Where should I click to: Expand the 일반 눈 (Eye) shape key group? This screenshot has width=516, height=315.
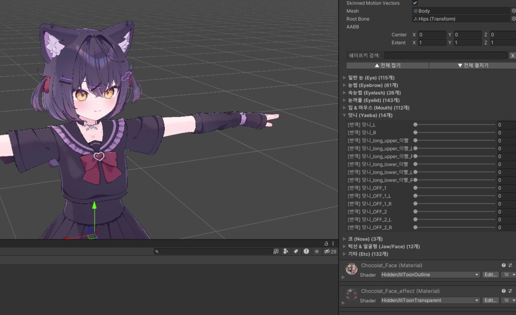click(x=344, y=77)
